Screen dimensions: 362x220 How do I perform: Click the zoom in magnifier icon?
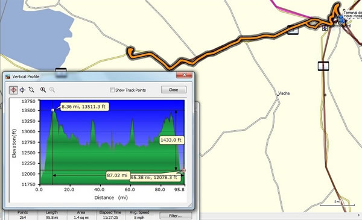(x=43, y=90)
